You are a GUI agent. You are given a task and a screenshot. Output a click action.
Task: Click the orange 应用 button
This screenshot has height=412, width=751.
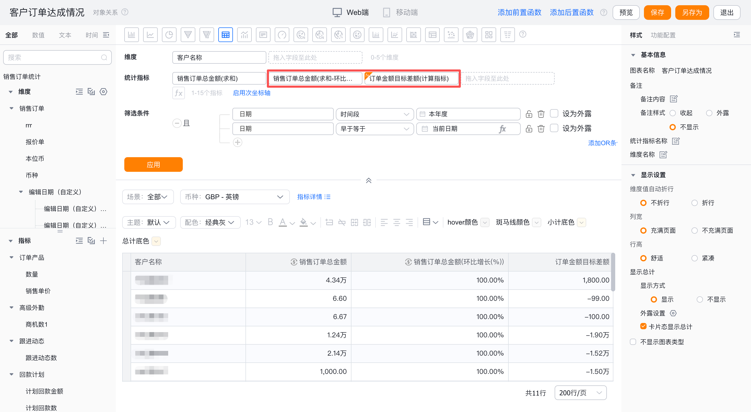(153, 164)
